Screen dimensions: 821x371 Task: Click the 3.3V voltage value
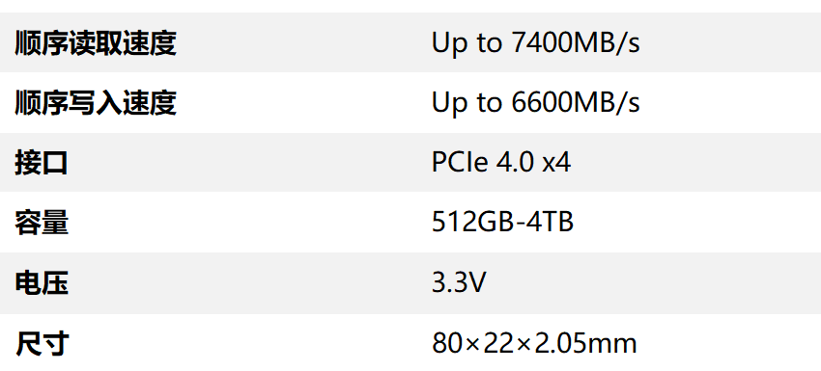click(459, 283)
